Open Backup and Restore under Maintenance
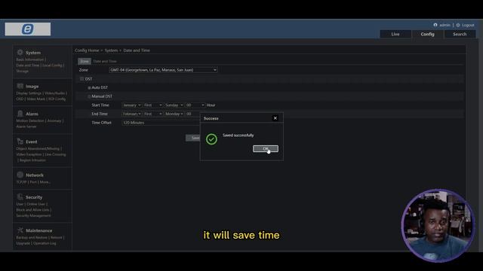 click(32, 238)
